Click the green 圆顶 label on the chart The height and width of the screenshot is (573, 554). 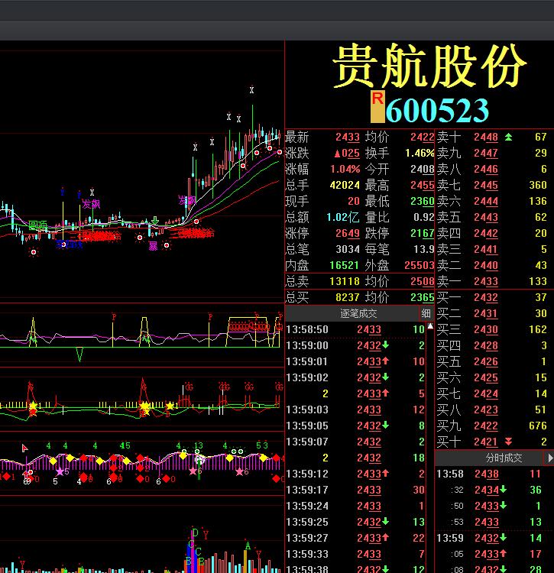(x=37, y=225)
